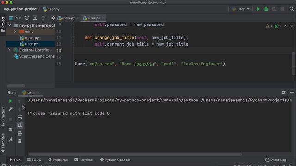
Task: Clear all console output trash icon
Action: click(x=20, y=141)
